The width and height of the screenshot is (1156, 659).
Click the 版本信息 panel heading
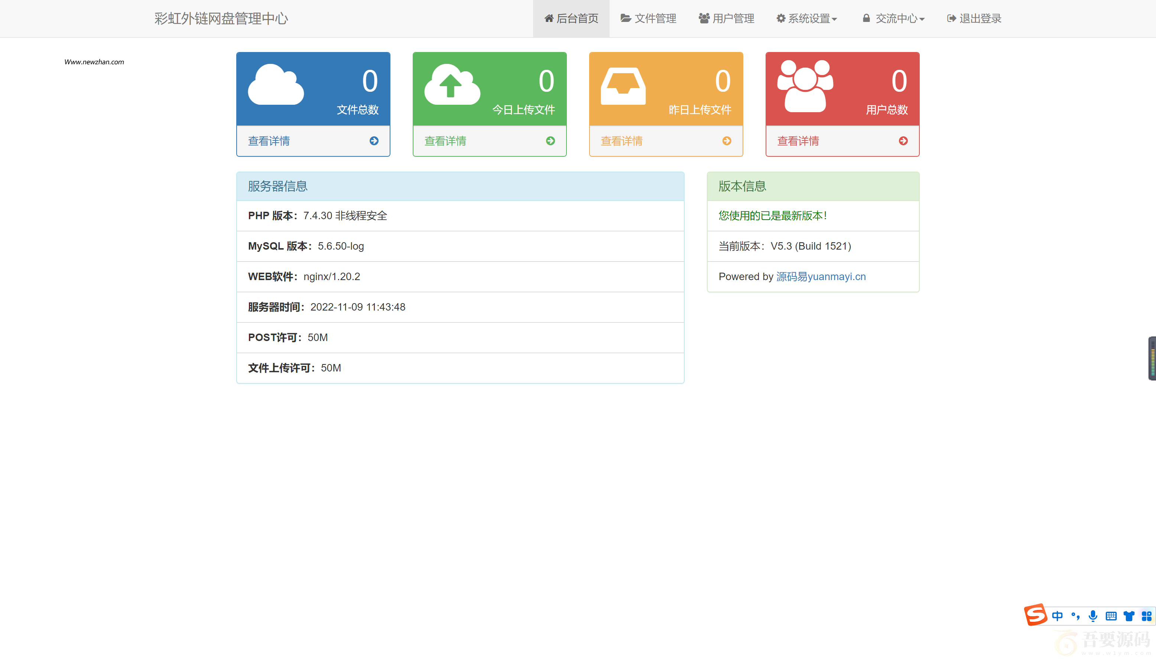click(813, 186)
